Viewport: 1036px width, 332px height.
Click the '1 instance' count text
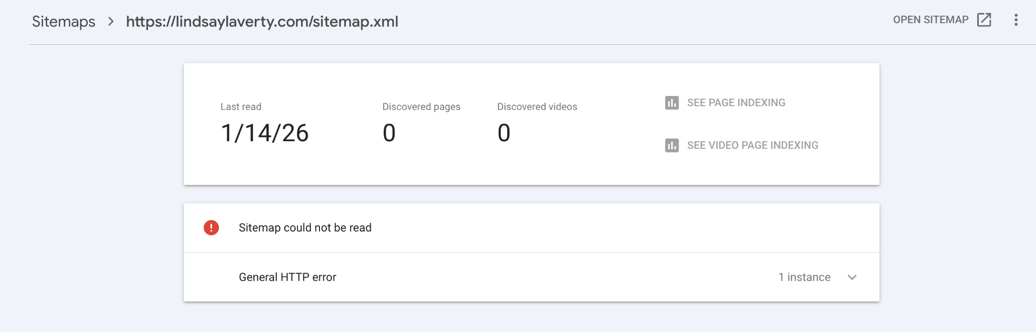pyautogui.click(x=804, y=277)
